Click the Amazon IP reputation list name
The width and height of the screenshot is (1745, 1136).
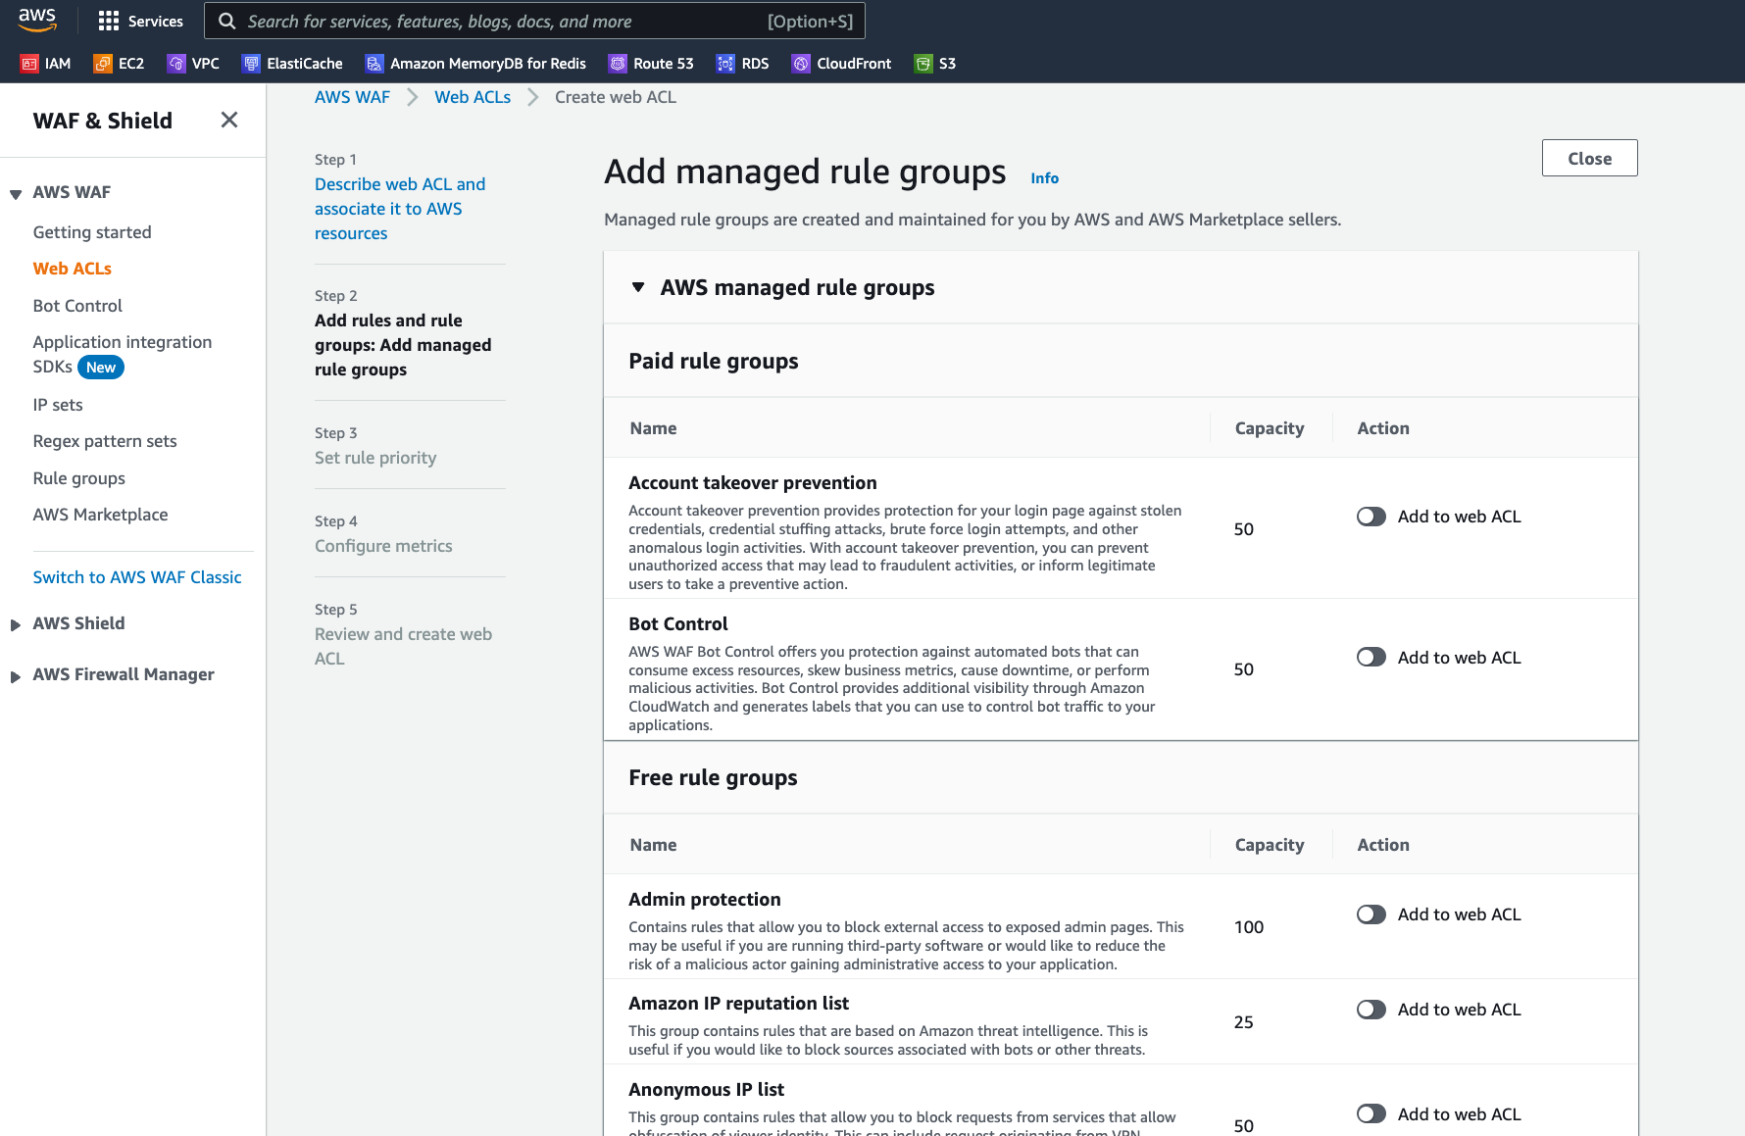(x=738, y=1004)
